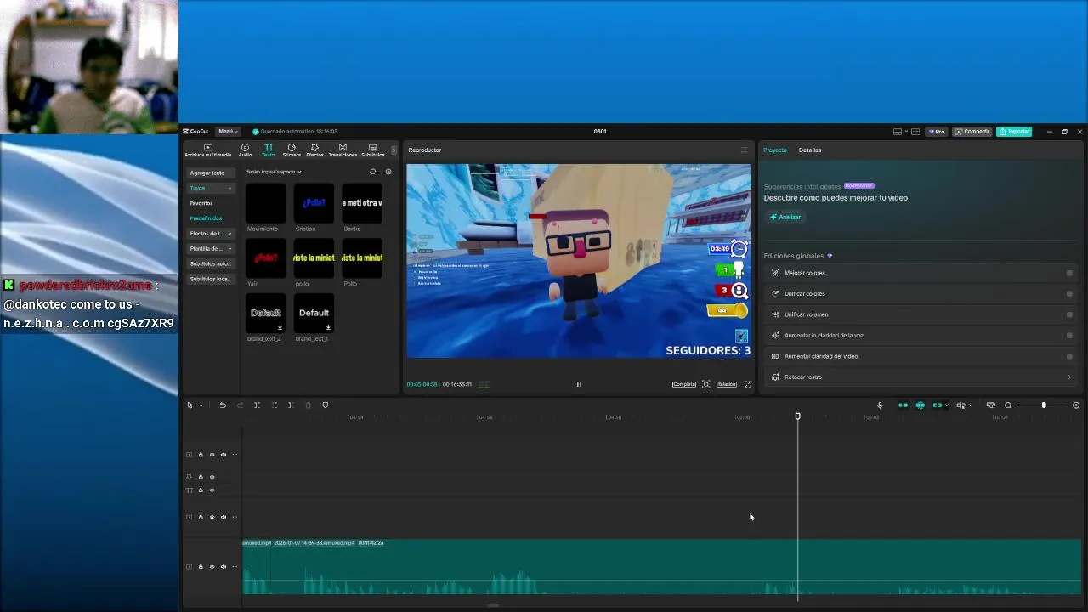The height and width of the screenshot is (612, 1088).
Task: Show more tabs with the right arrow
Action: point(393,150)
